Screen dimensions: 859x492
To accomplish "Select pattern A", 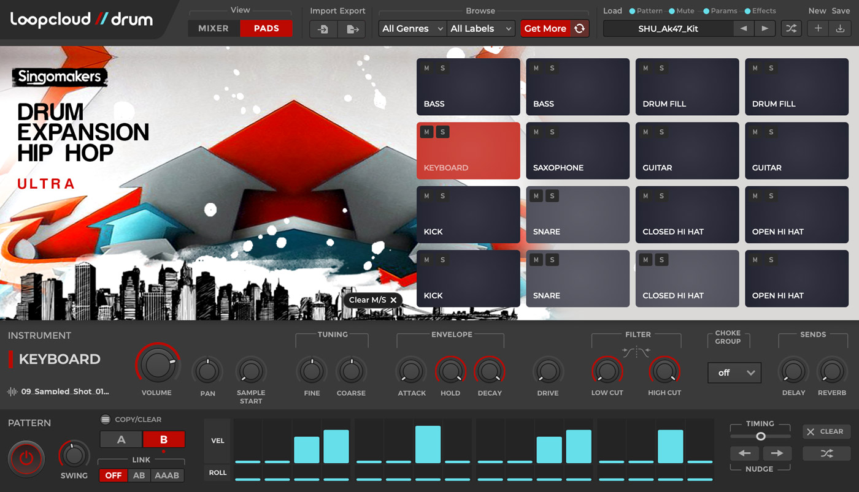I will 121,439.
